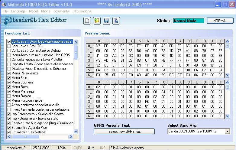The height and width of the screenshot is (150, 236).
Task: Click the Open file toolbar icon
Action: pyautogui.click(x=97, y=21)
